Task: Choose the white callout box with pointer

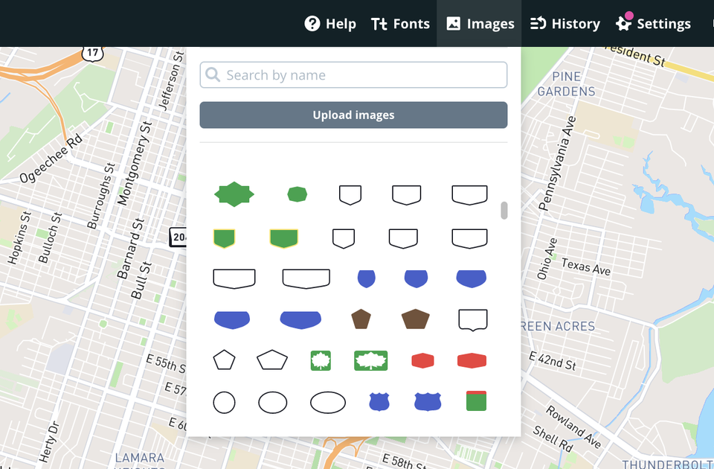Action: (472, 319)
